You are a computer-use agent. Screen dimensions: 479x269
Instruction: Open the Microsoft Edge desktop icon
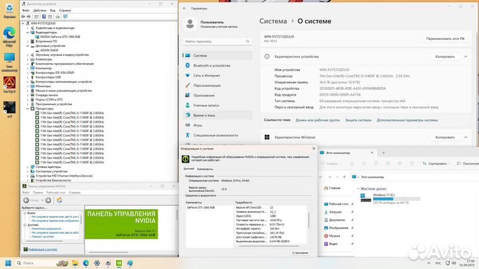[x=9, y=37]
